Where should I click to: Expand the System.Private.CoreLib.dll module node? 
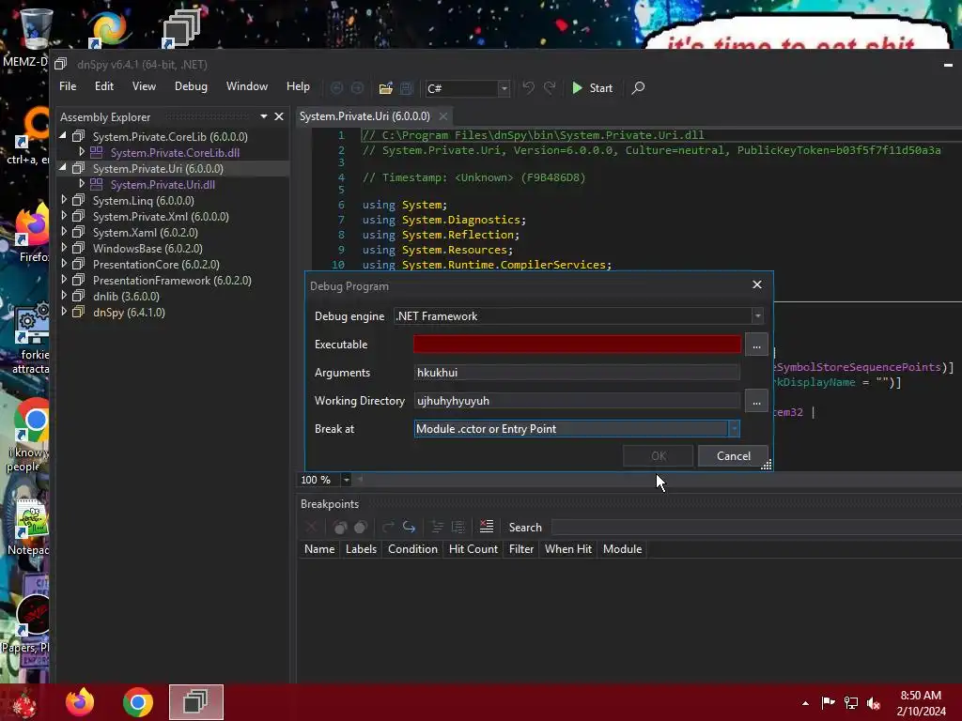(x=81, y=151)
